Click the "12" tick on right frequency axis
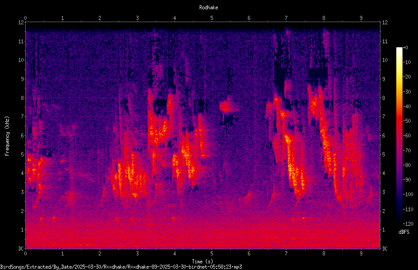This screenshot has width=418, height=270. tap(385, 23)
